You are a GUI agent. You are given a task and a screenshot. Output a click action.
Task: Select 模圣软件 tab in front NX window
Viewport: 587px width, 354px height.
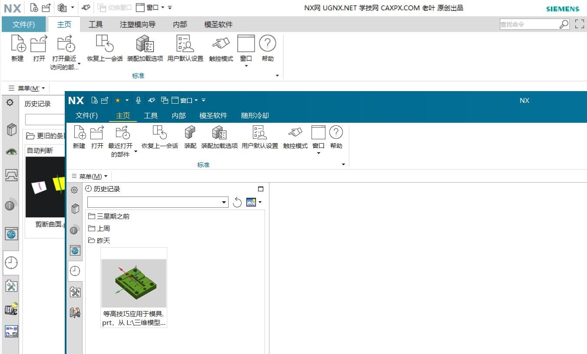click(x=213, y=115)
